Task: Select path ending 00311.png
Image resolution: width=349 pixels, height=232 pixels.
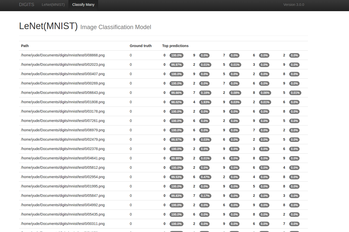Action: [63, 224]
